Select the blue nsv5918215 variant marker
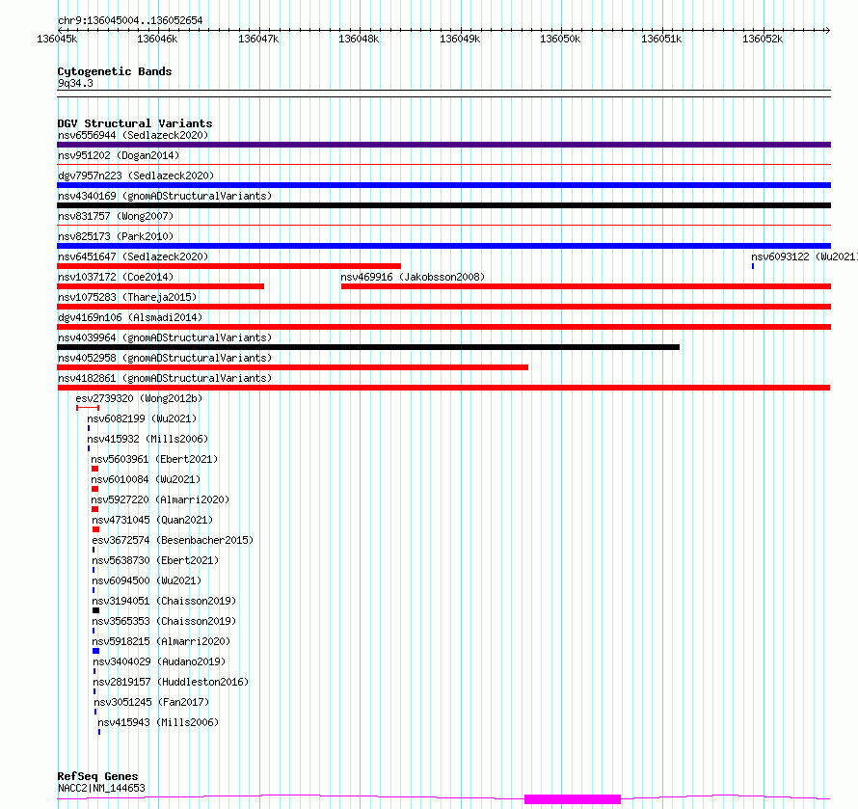Screen dimensions: 858x809 click(95, 651)
